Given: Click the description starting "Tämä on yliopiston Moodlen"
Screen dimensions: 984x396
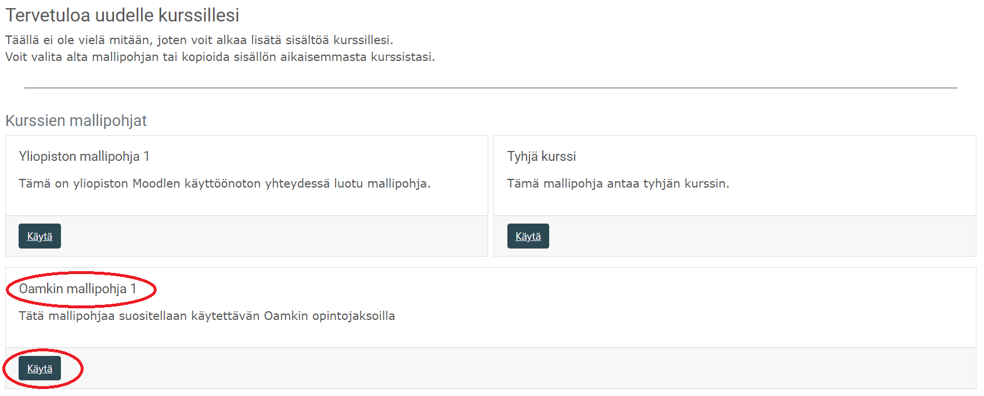Looking at the screenshot, I should point(225,183).
